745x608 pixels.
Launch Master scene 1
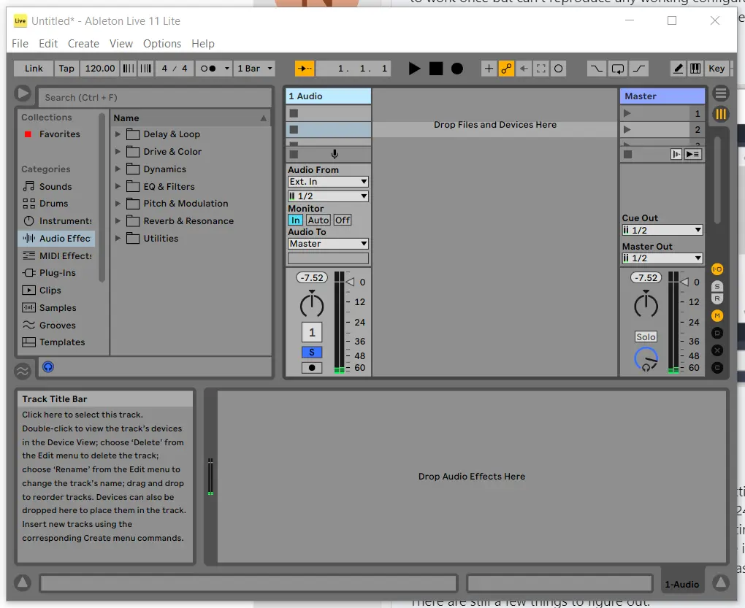pos(627,113)
